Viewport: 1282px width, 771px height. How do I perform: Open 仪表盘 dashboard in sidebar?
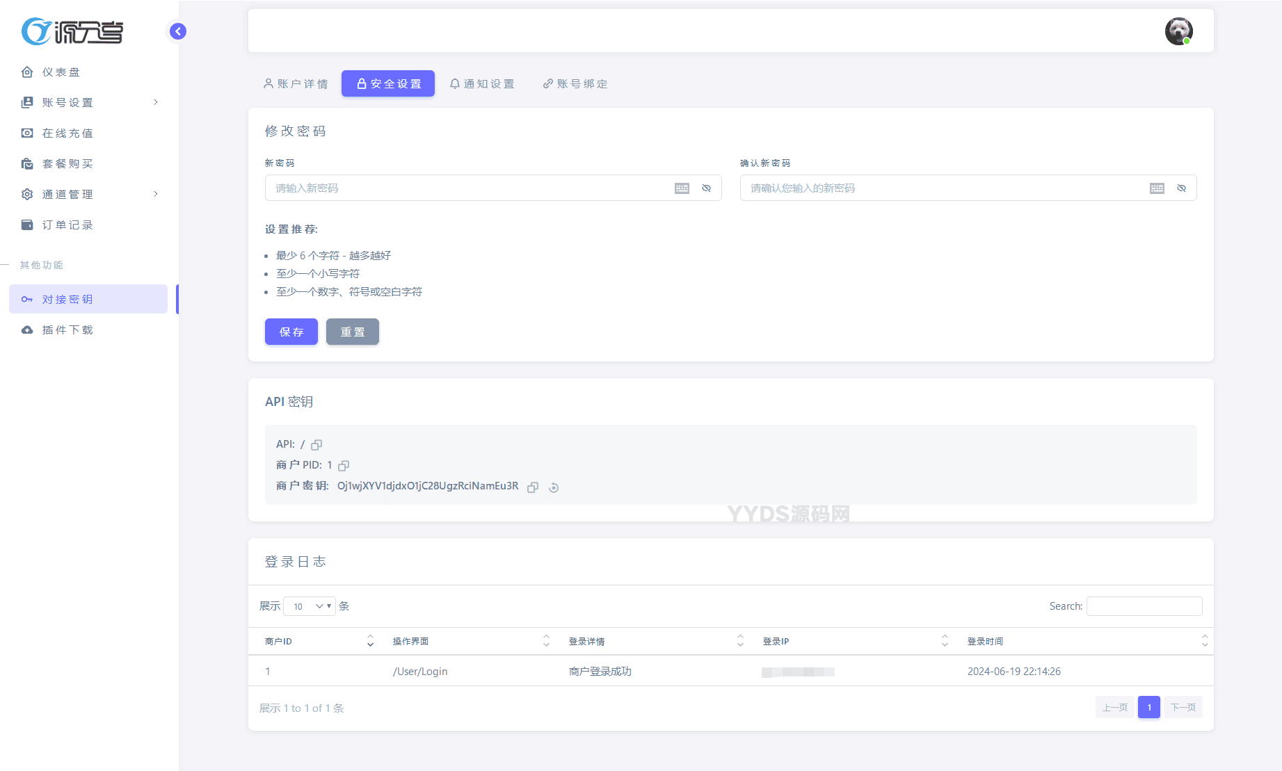coord(89,72)
